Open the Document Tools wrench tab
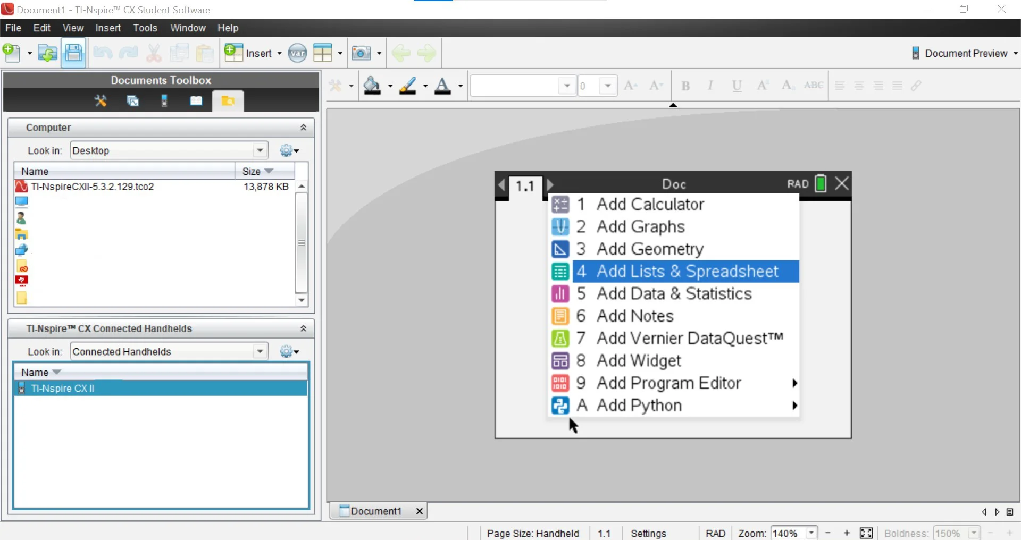Viewport: 1021px width, 540px height. 101,101
